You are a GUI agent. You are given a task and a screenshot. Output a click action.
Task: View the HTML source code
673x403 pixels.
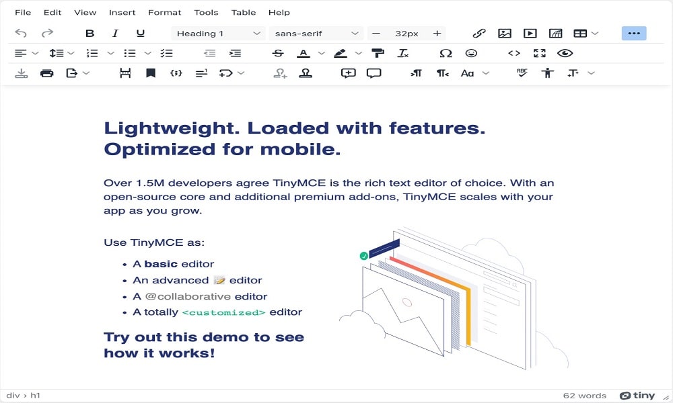(513, 53)
